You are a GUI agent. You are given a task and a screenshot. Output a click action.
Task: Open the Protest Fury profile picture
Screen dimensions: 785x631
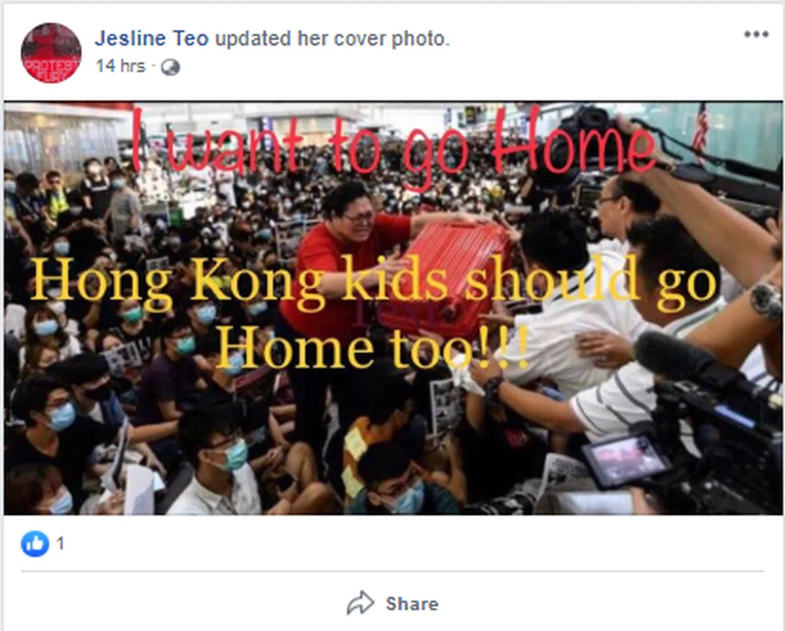pyautogui.click(x=51, y=53)
